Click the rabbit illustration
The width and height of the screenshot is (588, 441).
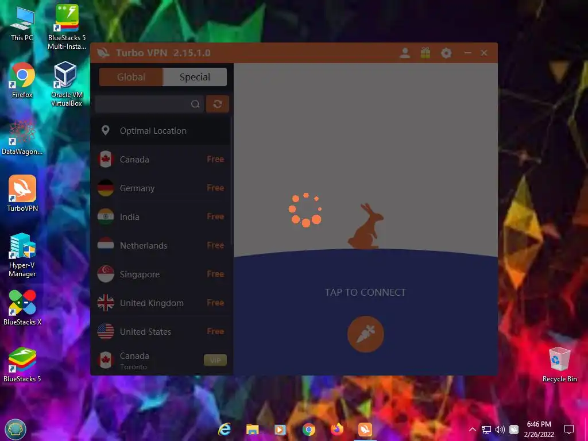pyautogui.click(x=365, y=226)
